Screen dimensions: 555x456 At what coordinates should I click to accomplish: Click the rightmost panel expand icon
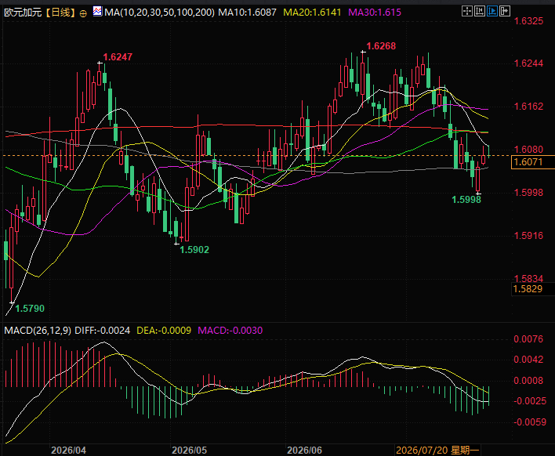[x=505, y=11]
